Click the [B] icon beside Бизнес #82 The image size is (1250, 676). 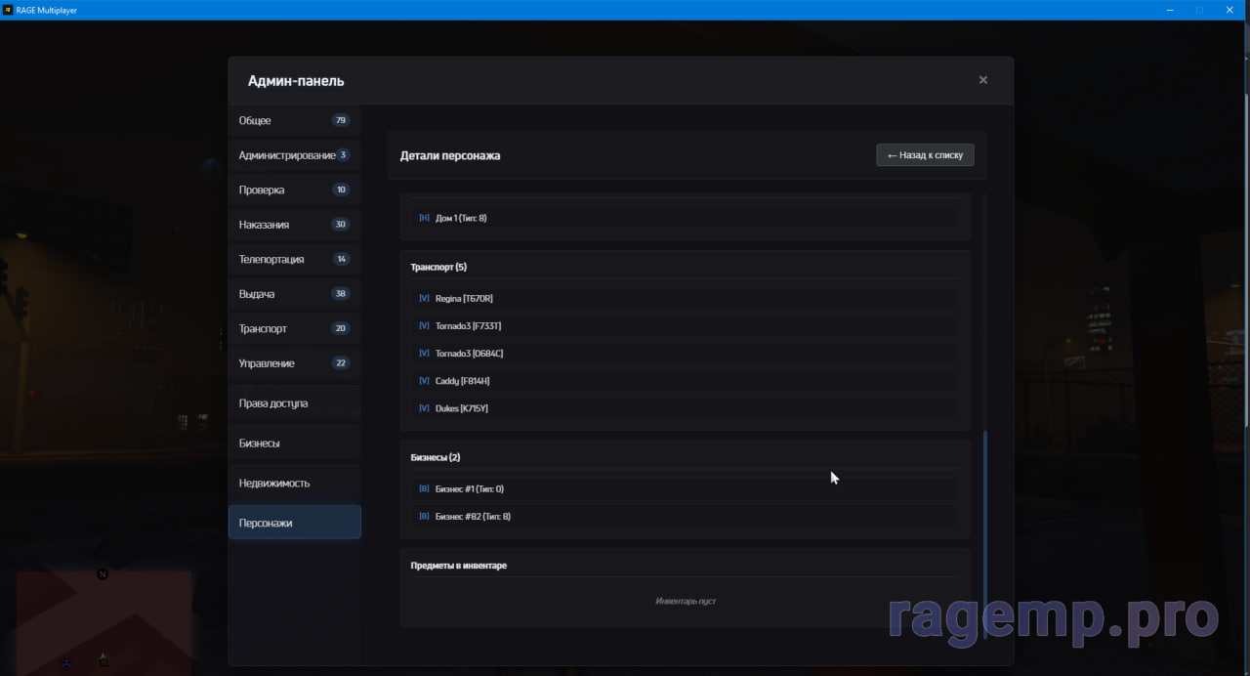coord(424,516)
